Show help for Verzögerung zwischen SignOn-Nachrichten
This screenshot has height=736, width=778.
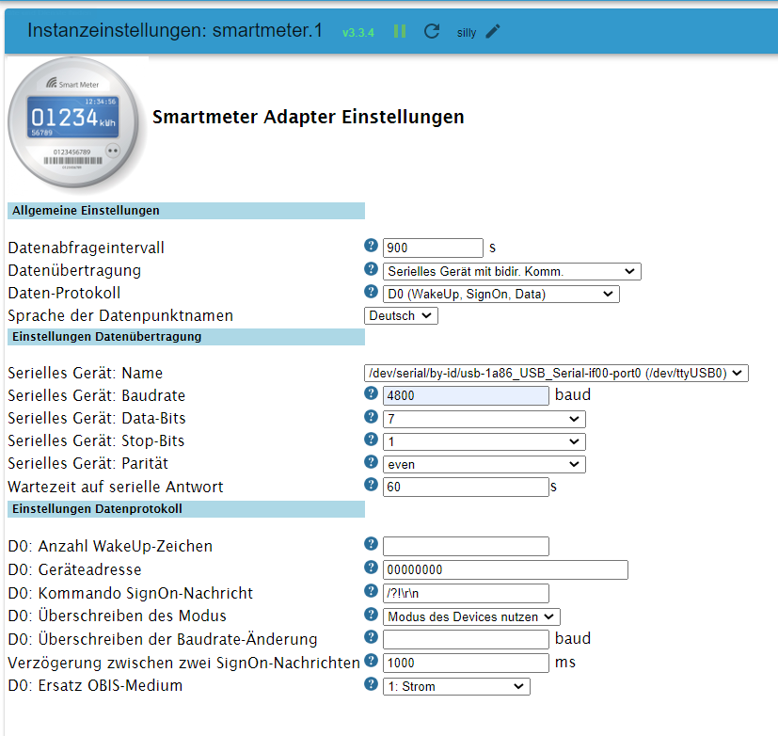371,660
